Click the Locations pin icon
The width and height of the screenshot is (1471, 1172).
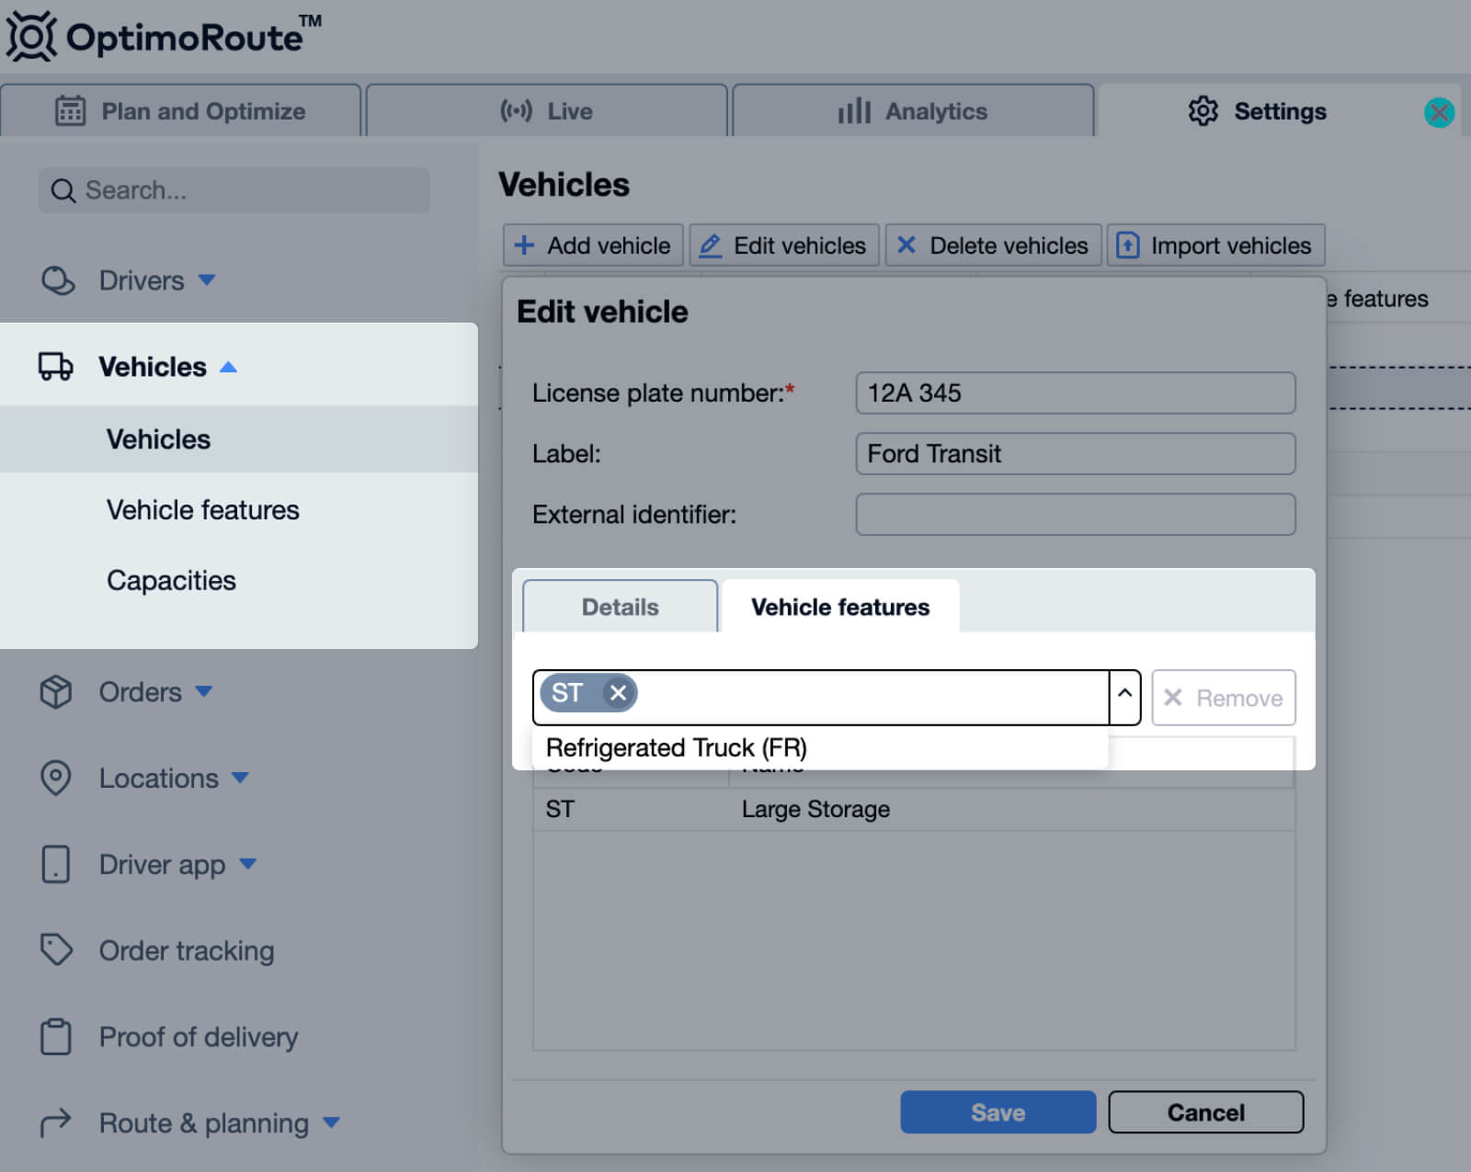point(56,778)
